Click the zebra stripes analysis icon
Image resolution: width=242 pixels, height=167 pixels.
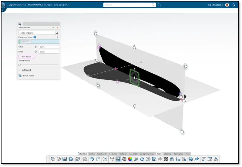click(166, 159)
